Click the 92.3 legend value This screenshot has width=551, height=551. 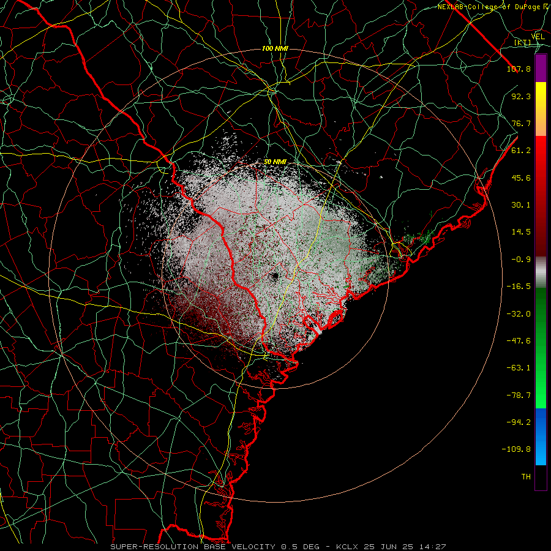pos(521,96)
